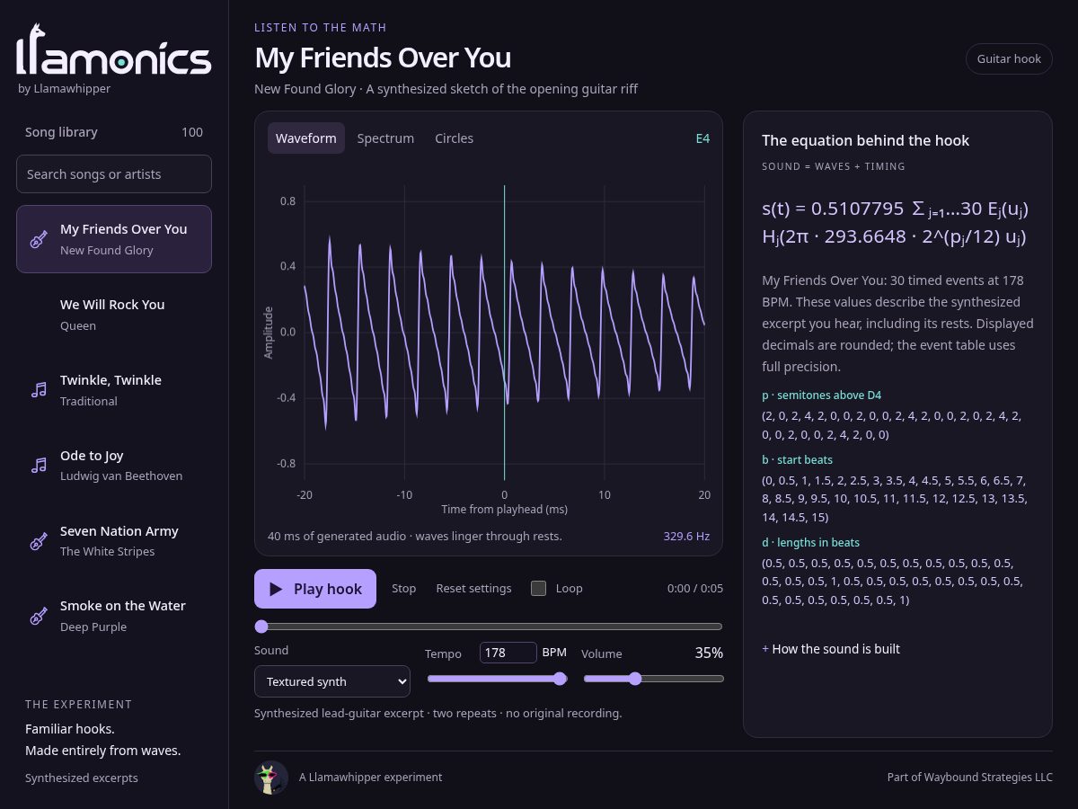Adjust the Volume slider
Screen dimensions: 1078x809
[654, 679]
